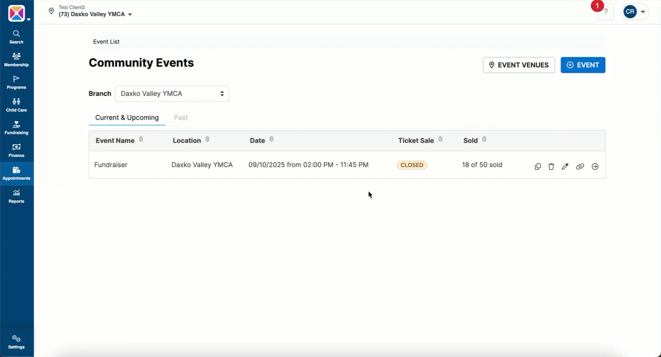Sort the table by Event Name
The height and width of the screenshot is (357, 661).
pos(141,140)
